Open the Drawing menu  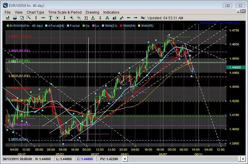[92, 12]
